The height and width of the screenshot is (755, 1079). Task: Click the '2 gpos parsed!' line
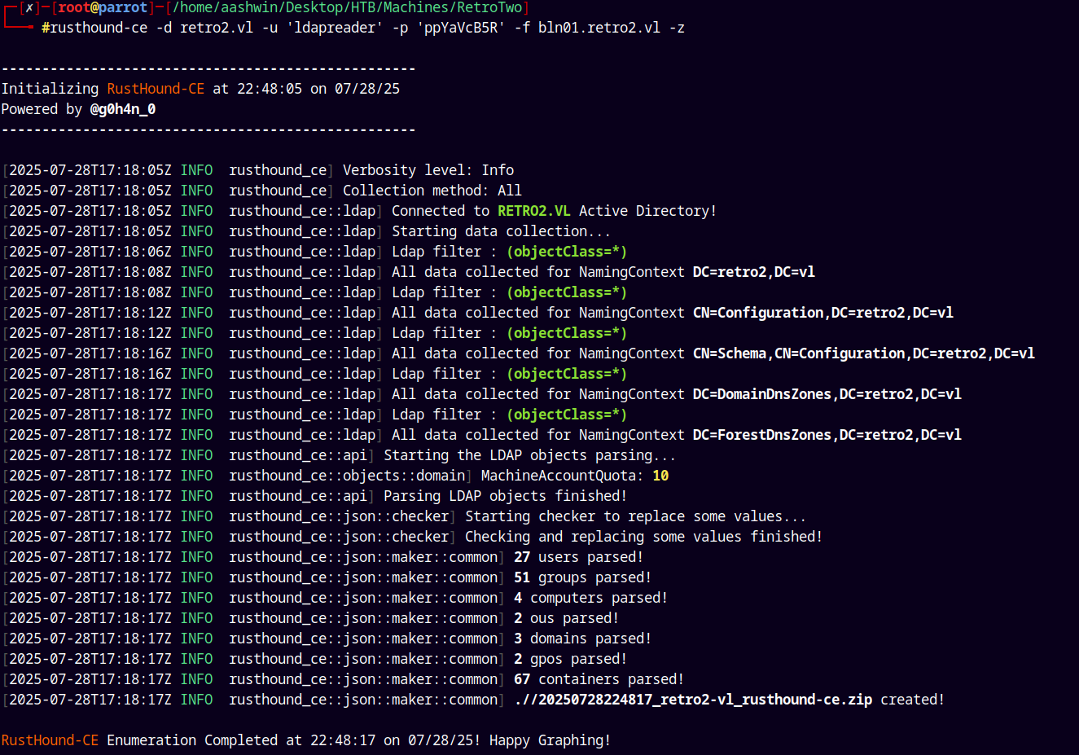click(x=571, y=659)
